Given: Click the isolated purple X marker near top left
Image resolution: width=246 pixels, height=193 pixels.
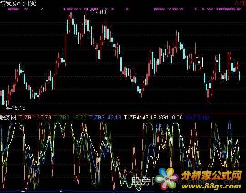Looking at the screenshot, I should [42, 9].
